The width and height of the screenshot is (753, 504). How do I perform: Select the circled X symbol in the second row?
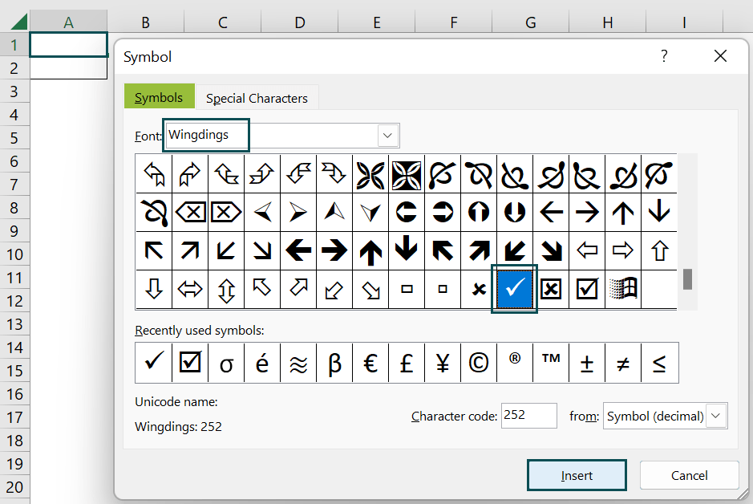pyautogui.click(x=189, y=213)
